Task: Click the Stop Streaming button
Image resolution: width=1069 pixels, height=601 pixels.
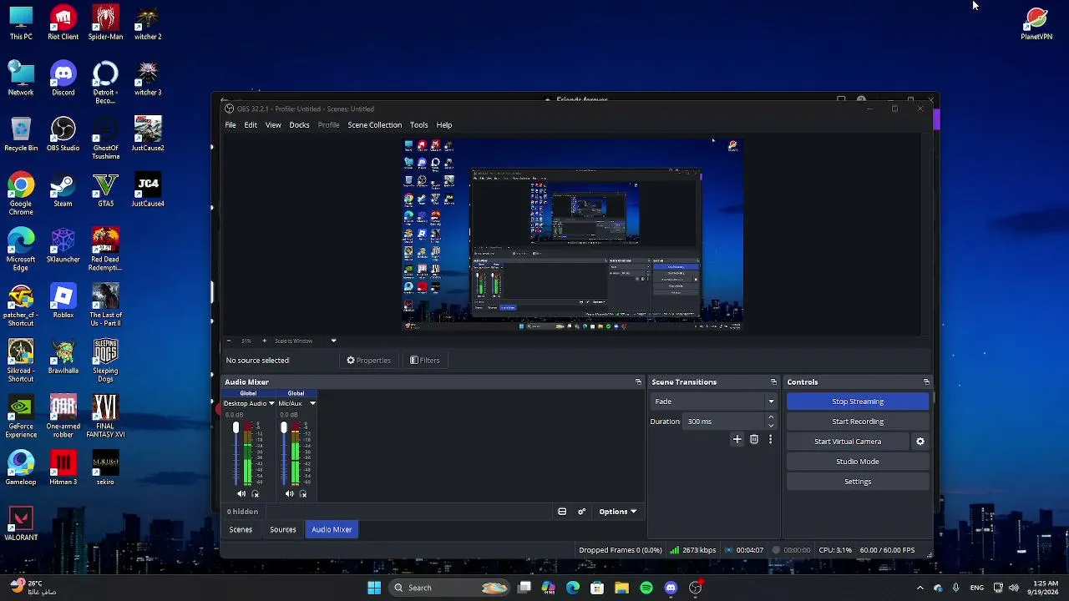Action: pos(858,402)
